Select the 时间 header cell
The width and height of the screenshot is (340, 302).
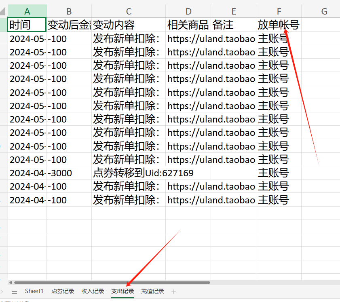(27, 25)
